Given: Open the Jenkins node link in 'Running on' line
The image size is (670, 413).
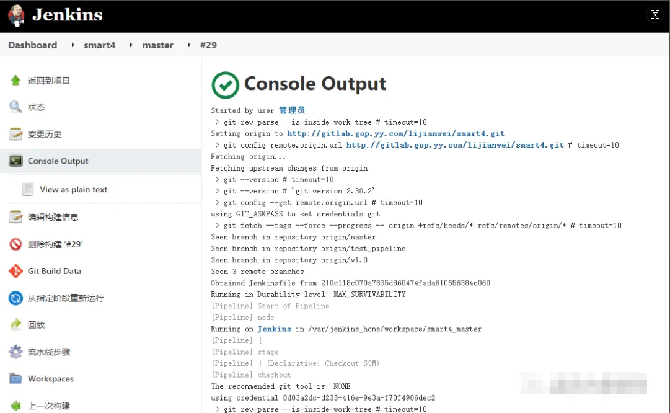Looking at the screenshot, I should (x=274, y=329).
